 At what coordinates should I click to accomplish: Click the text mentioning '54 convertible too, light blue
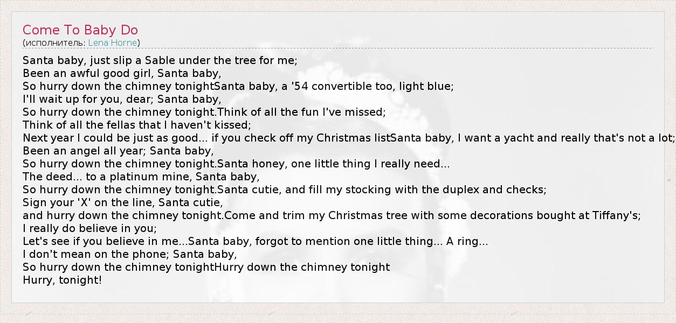(334, 86)
